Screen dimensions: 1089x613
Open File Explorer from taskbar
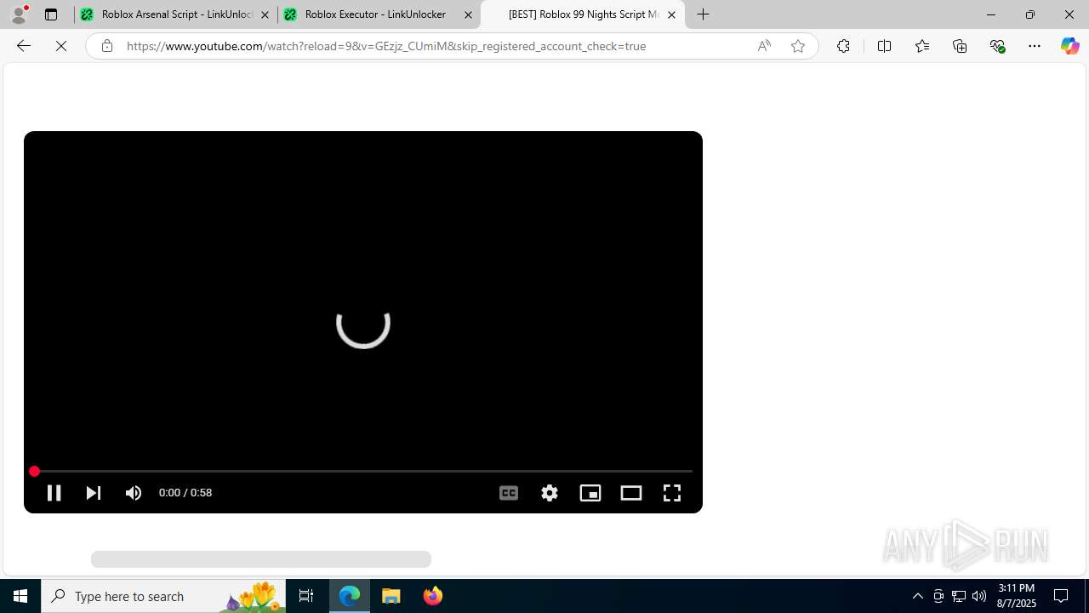pos(391,596)
